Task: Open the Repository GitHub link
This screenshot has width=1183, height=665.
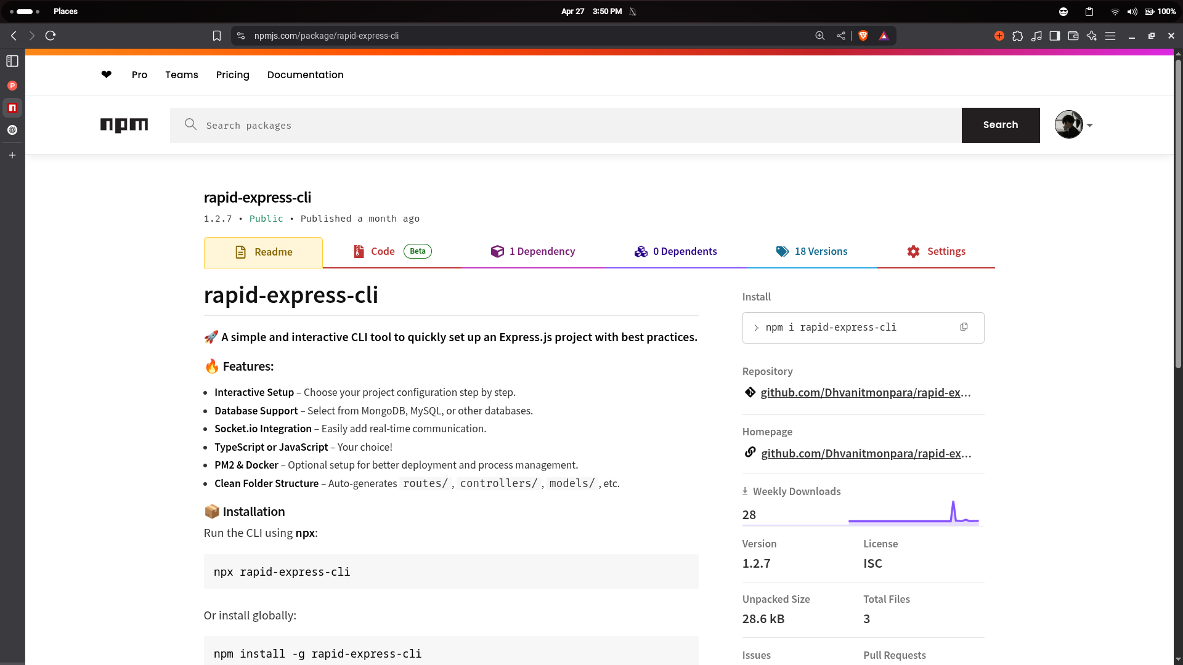Action: click(865, 392)
